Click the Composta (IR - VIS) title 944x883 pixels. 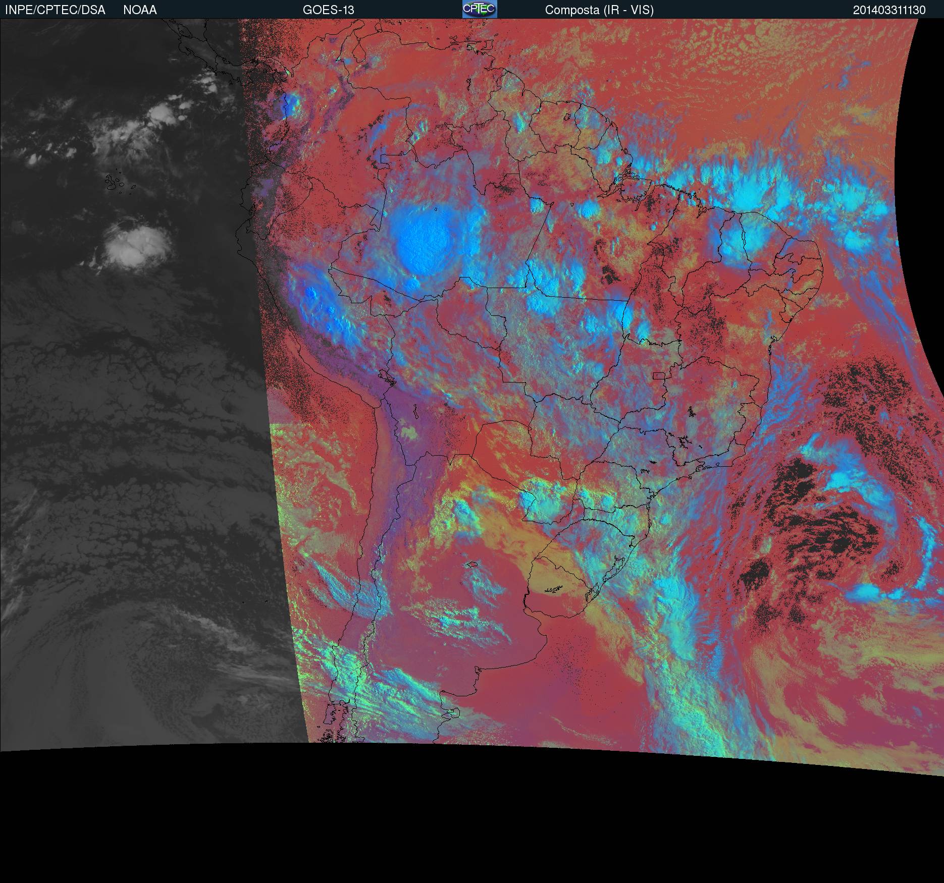click(599, 10)
